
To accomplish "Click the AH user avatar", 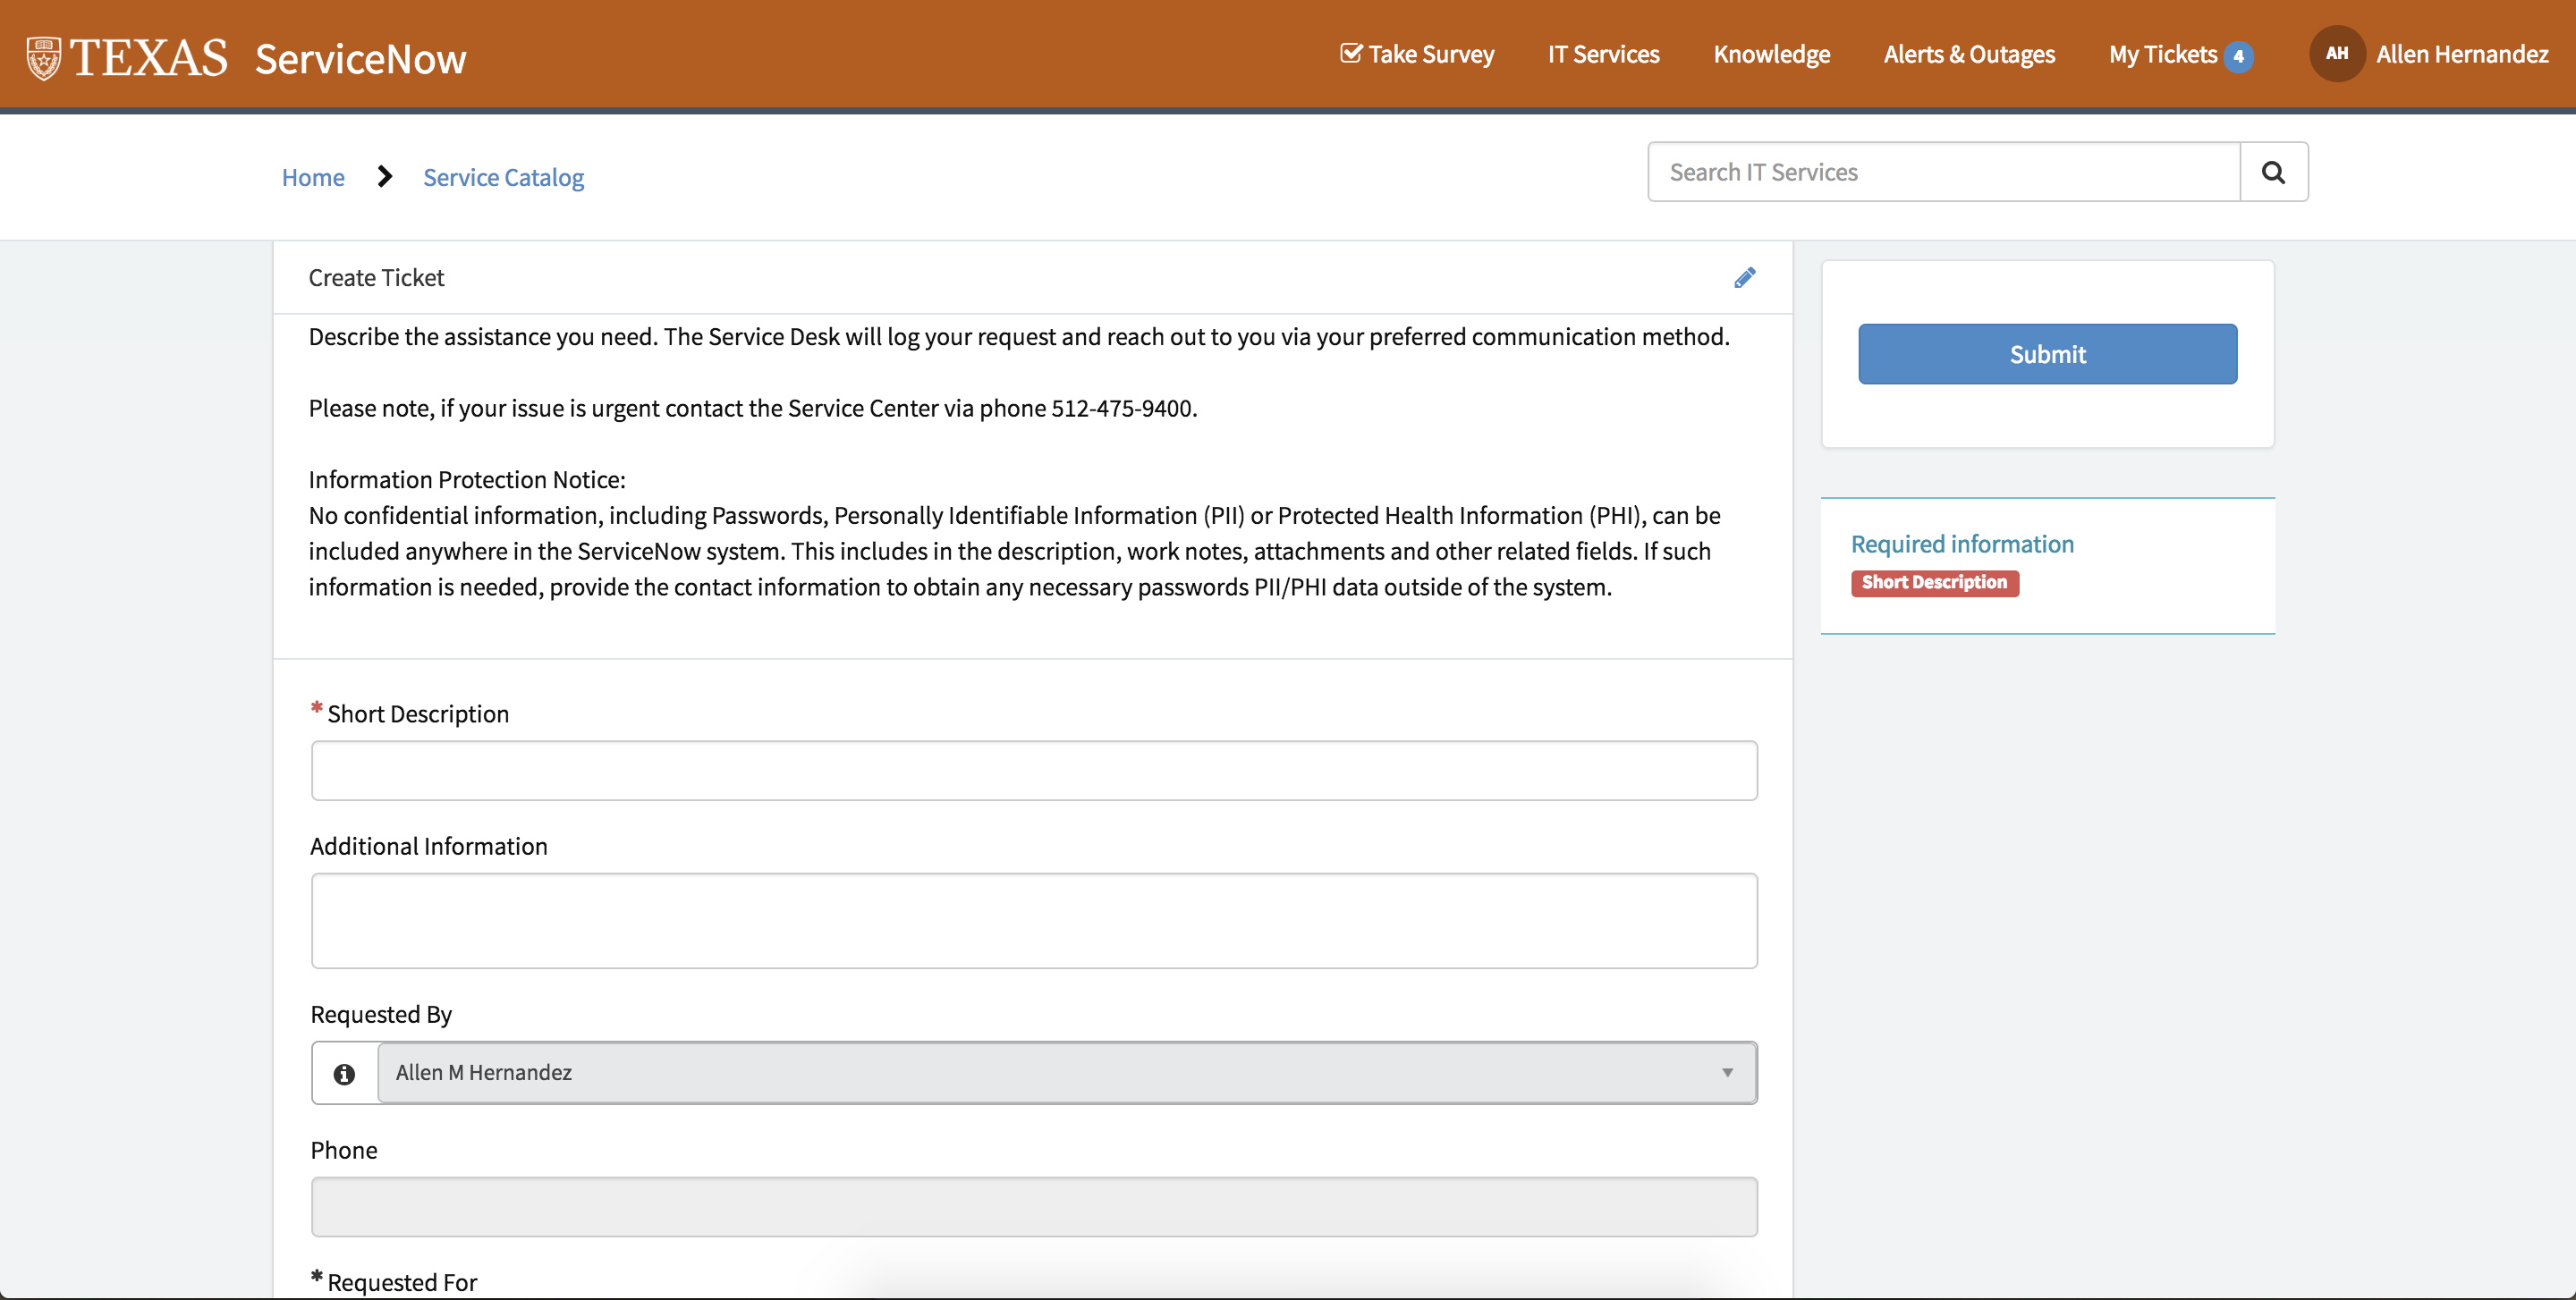I will point(2336,54).
